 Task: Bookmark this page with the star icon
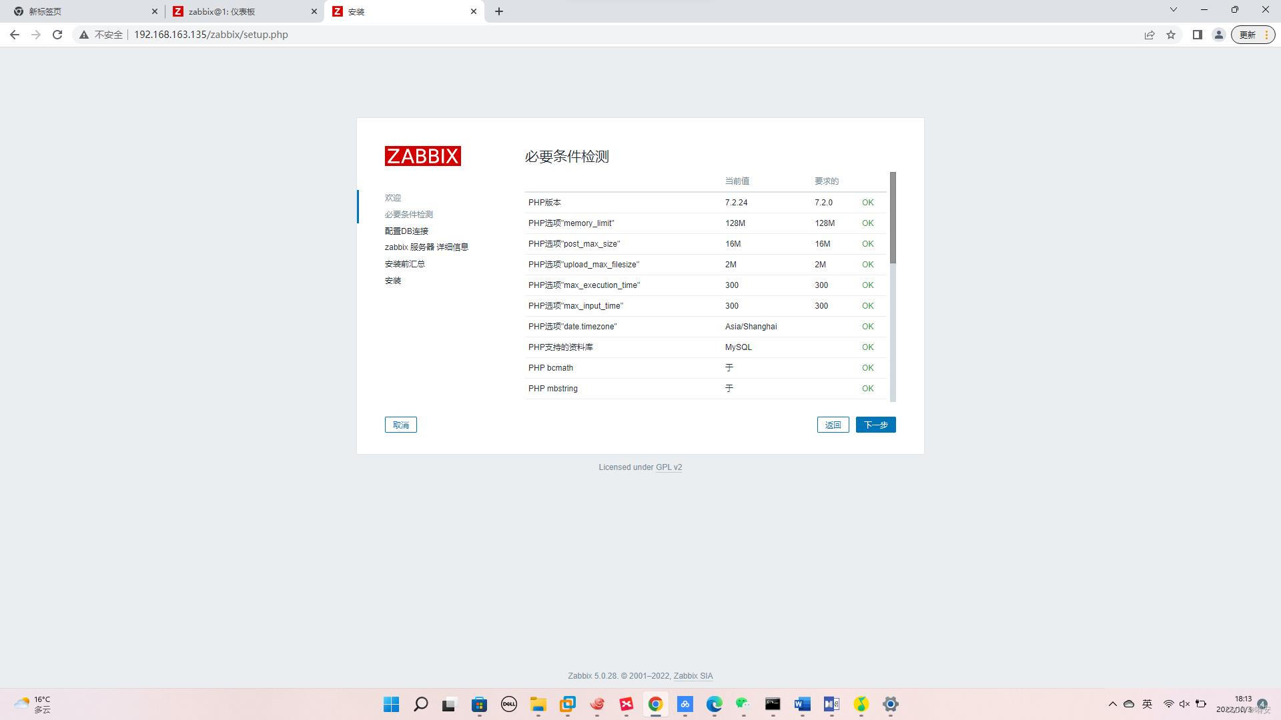(1171, 35)
